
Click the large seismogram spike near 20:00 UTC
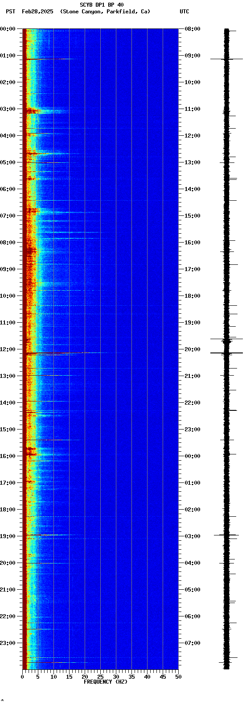click(x=226, y=353)
